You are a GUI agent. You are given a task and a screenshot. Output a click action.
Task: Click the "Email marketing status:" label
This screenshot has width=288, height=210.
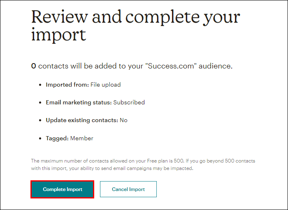click(79, 102)
